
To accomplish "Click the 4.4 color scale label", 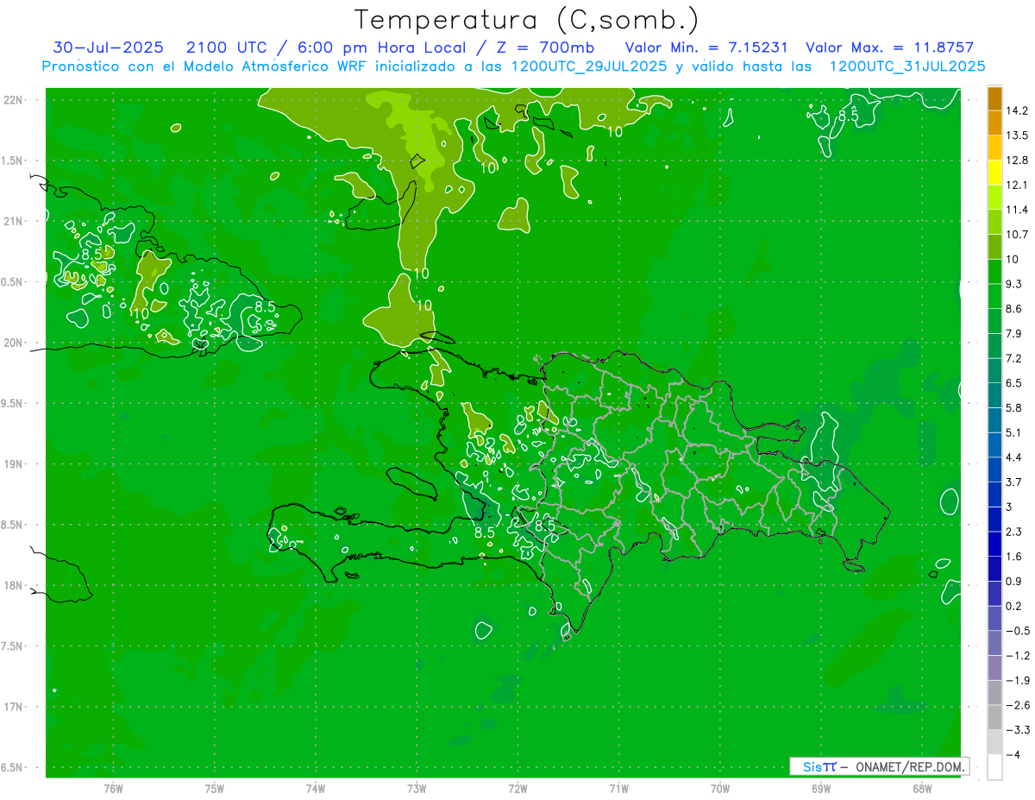I will (x=1014, y=457).
